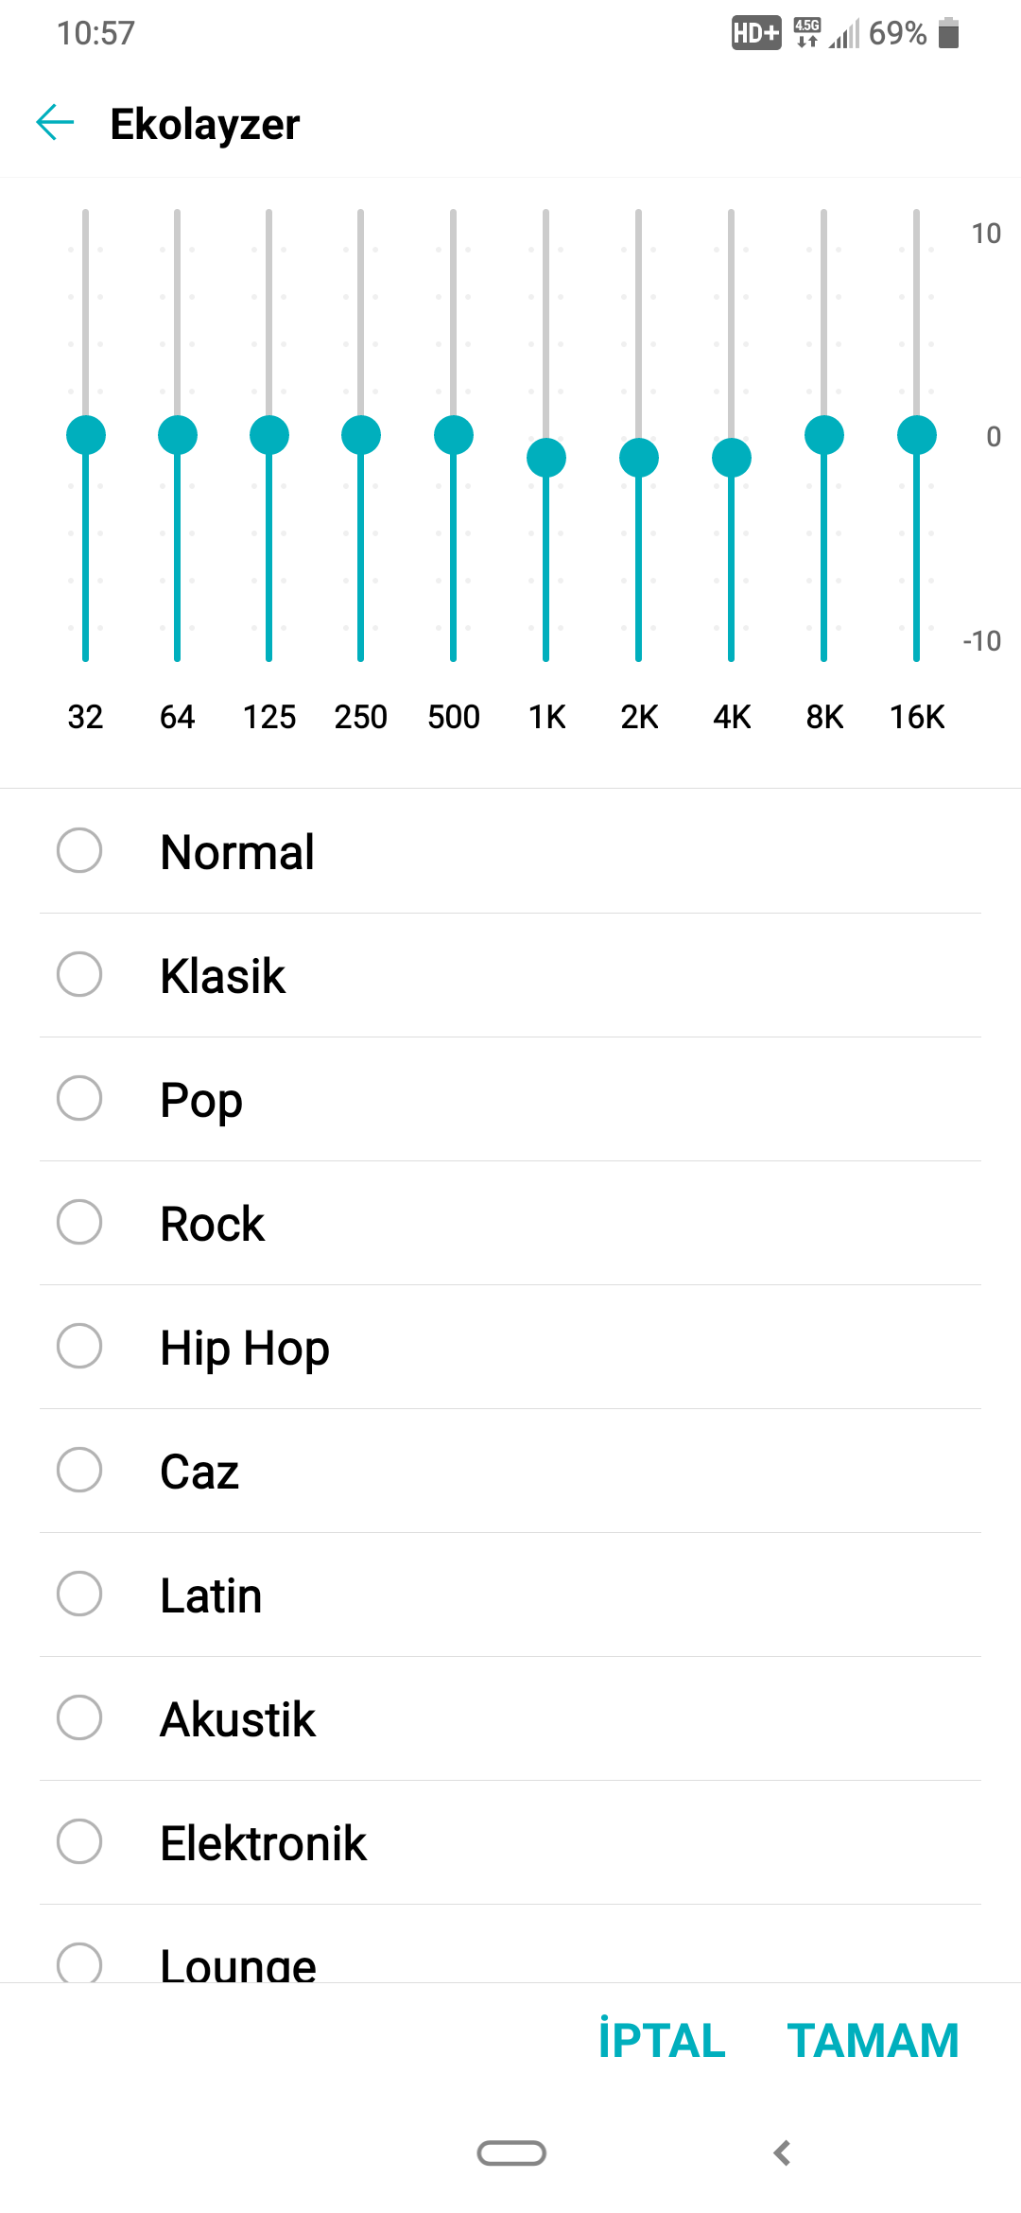This screenshot has width=1021, height=2213.
Task: Pick the Hip Hop preset
Action: 79,1347
